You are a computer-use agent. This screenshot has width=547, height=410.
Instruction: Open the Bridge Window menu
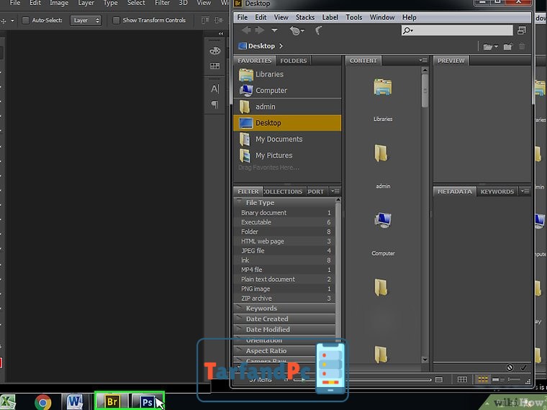(x=382, y=17)
